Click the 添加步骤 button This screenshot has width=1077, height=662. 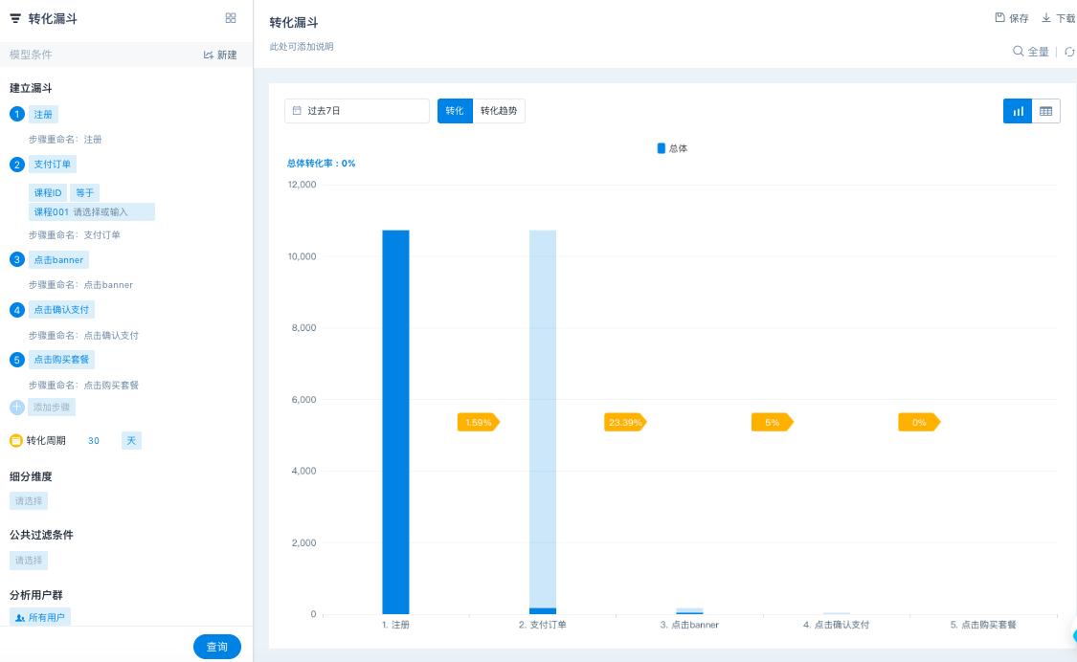click(x=52, y=408)
